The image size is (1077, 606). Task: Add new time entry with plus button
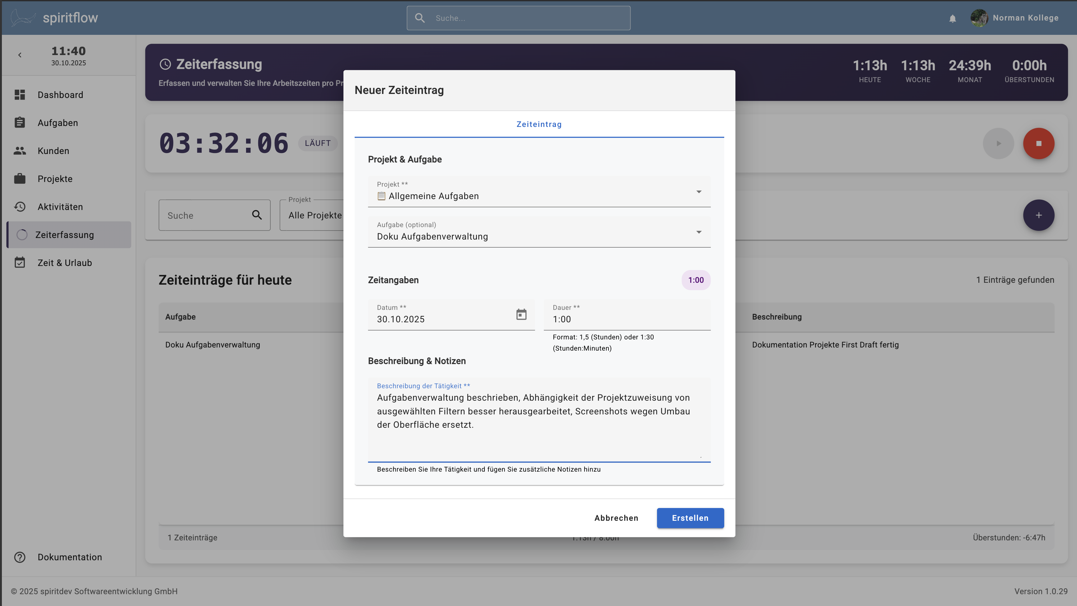point(1038,215)
